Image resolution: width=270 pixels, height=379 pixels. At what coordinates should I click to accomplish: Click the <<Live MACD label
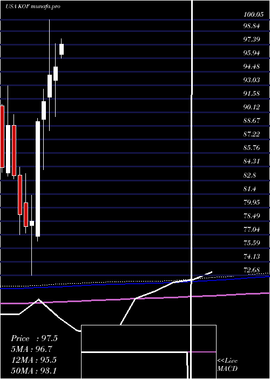click(227, 365)
